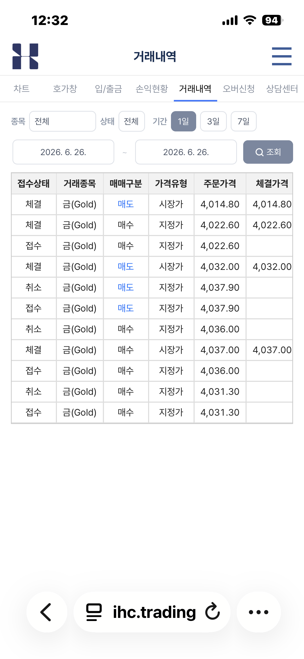Tap the battery indicator in status bar

click(x=272, y=20)
